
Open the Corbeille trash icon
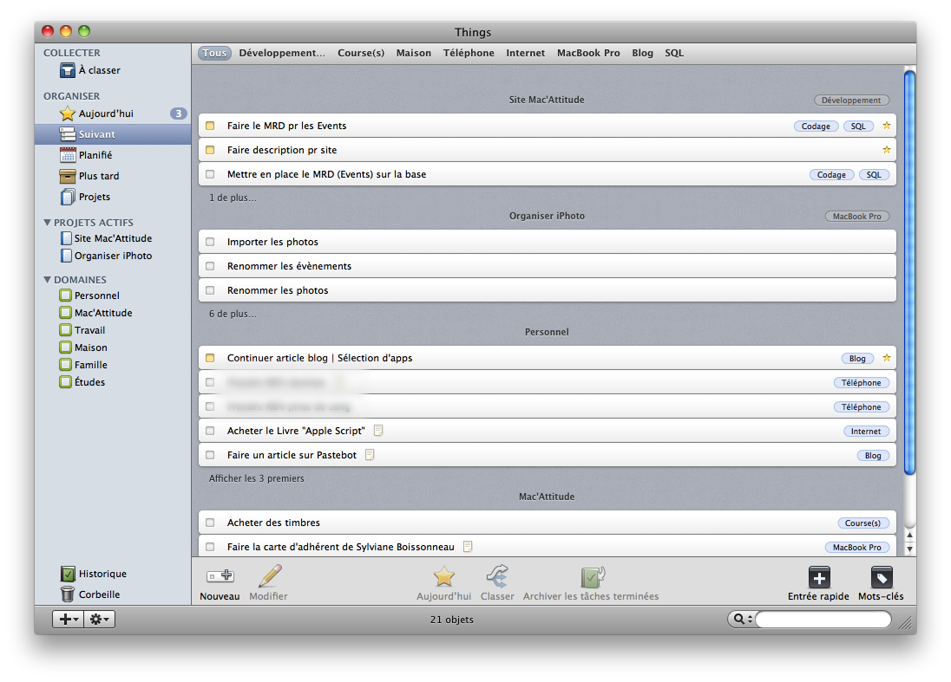tap(68, 594)
